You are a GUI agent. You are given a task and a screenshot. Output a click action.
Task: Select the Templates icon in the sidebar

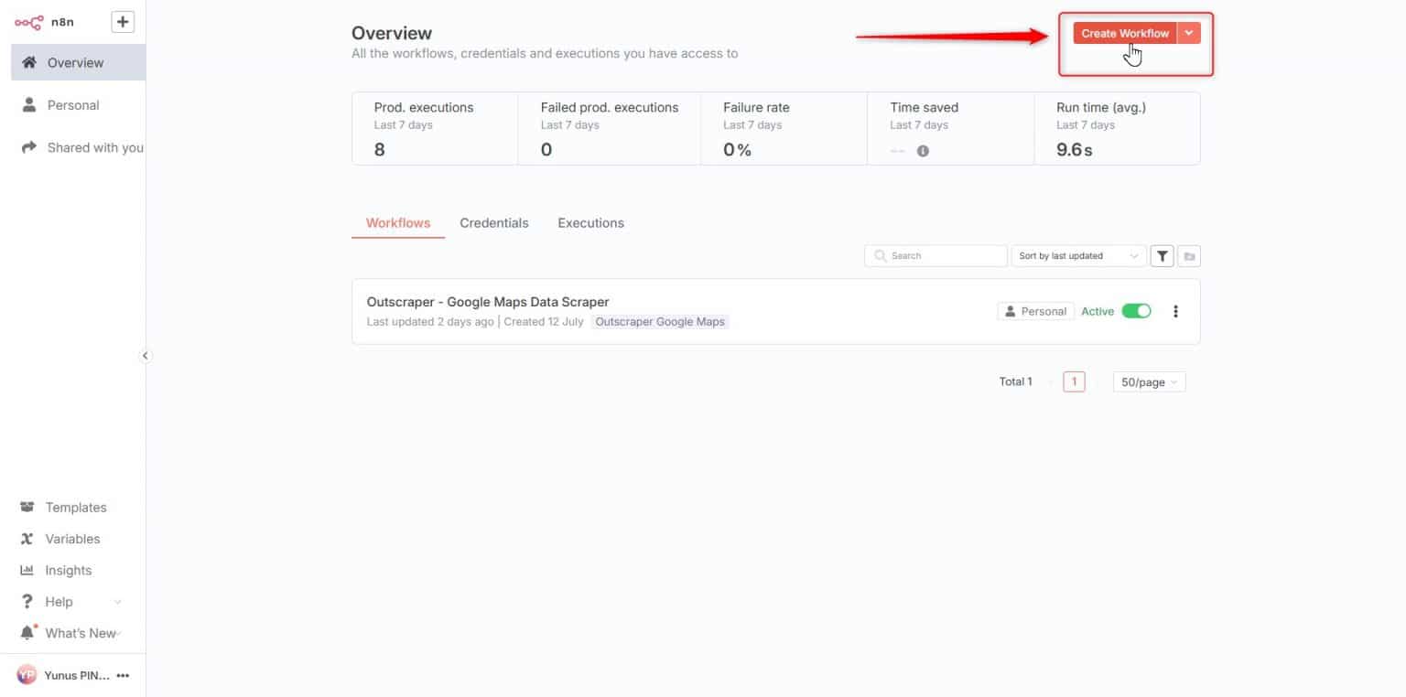pyautogui.click(x=27, y=507)
